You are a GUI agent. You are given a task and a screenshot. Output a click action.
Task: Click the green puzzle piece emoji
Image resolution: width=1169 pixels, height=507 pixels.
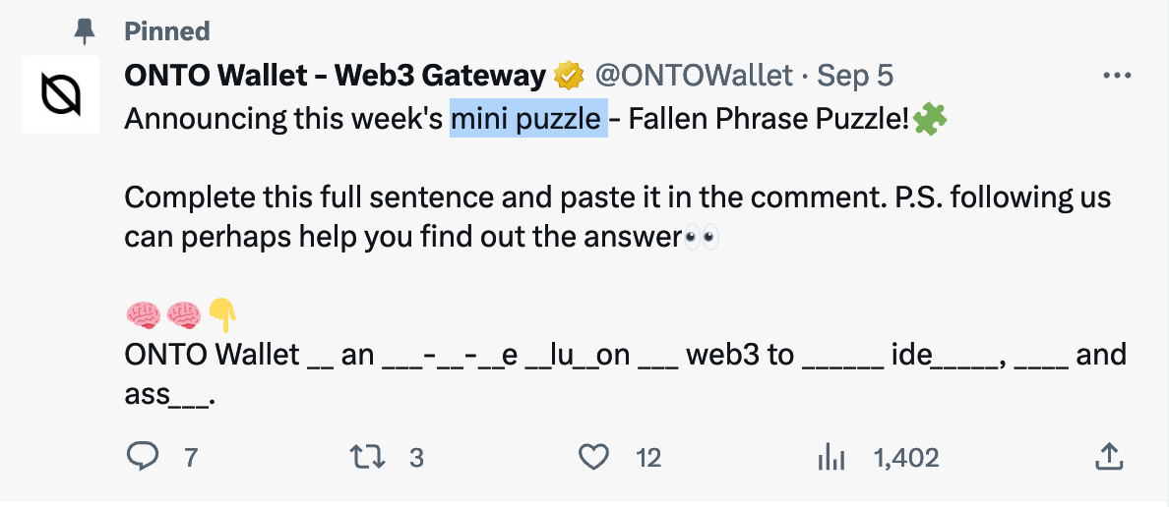point(930,120)
